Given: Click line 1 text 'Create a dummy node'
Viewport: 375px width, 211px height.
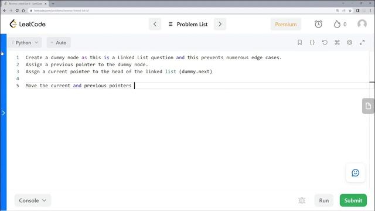Looking at the screenshot, I should pos(52,57).
